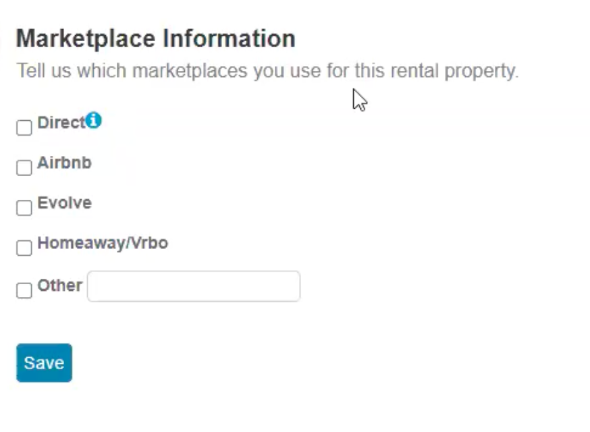Check the Evolve marketplace option
The width and height of the screenshot is (590, 432).
click(x=24, y=208)
